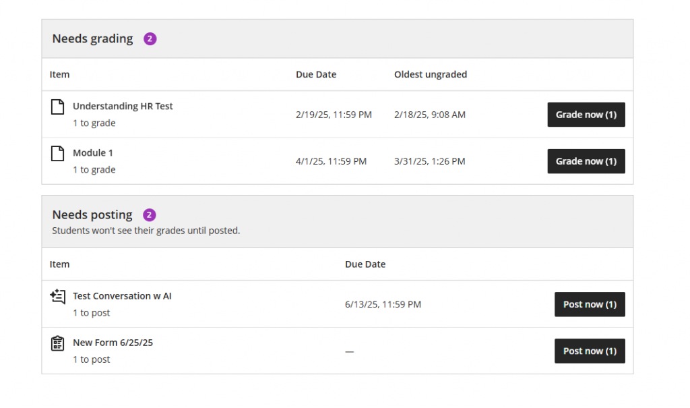The width and height of the screenshot is (690, 408).
Task: Post the grade for Test Conversation w AI
Action: [x=590, y=304]
